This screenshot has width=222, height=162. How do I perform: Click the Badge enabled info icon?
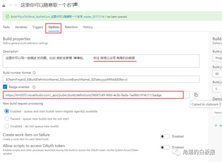click(x=34, y=87)
